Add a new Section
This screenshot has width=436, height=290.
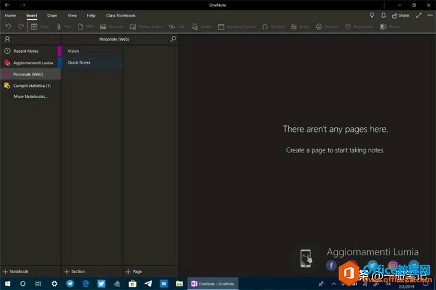[x=75, y=271]
